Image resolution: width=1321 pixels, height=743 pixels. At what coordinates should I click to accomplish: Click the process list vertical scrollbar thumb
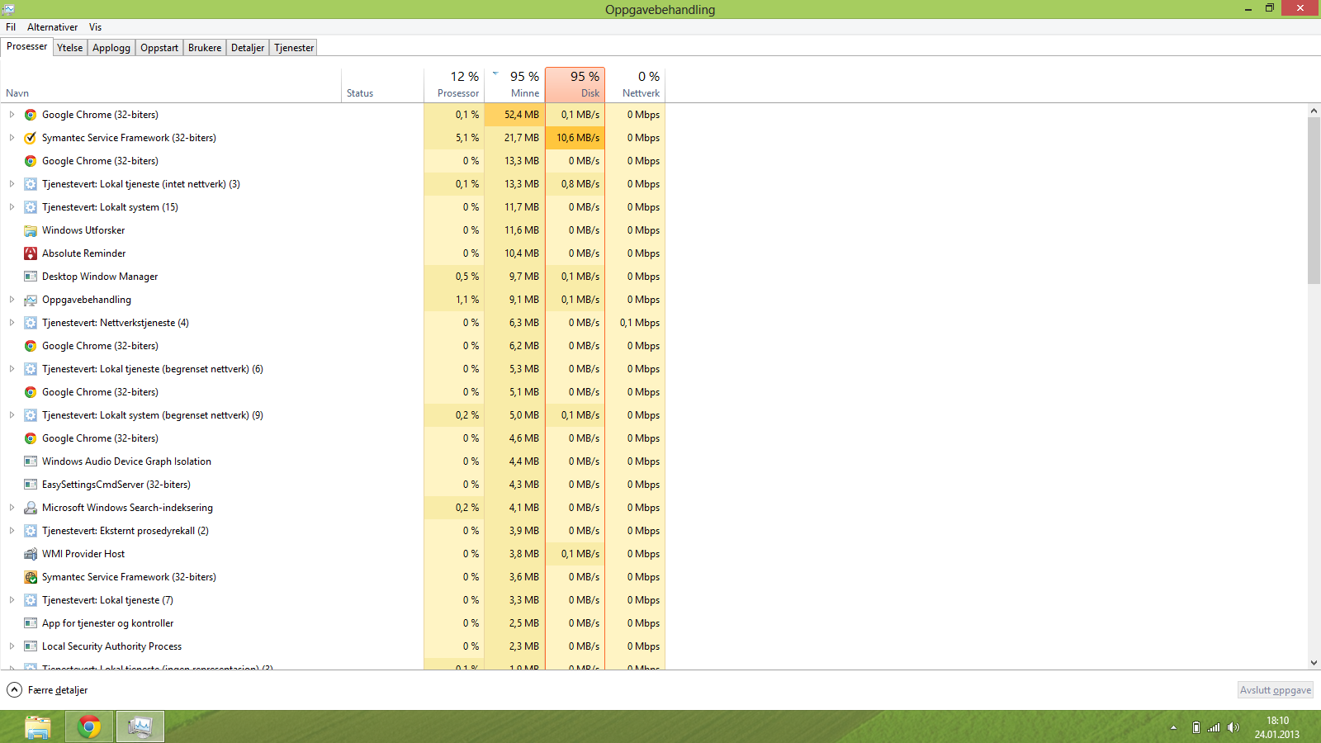click(1314, 201)
